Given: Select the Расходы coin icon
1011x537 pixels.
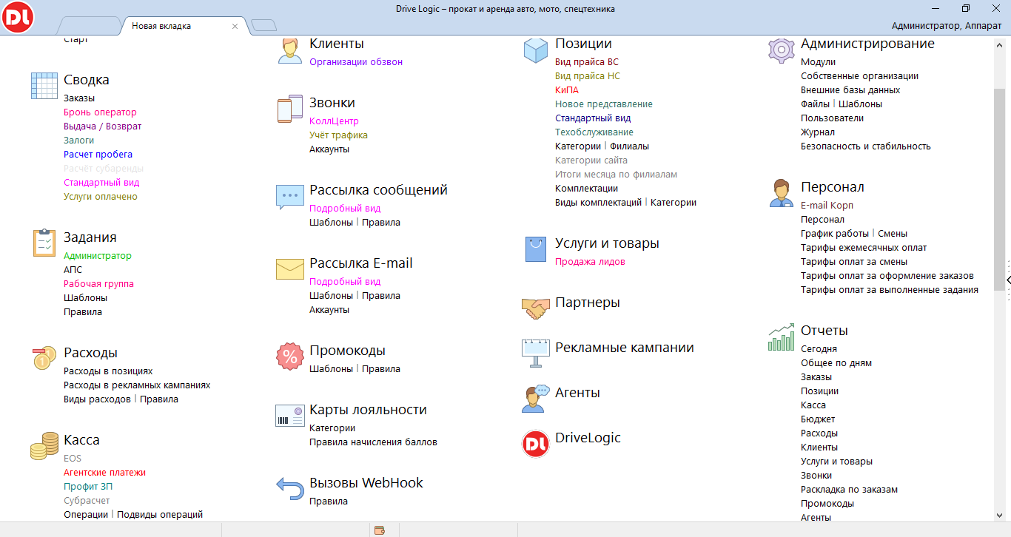Looking at the screenshot, I should pyautogui.click(x=44, y=358).
